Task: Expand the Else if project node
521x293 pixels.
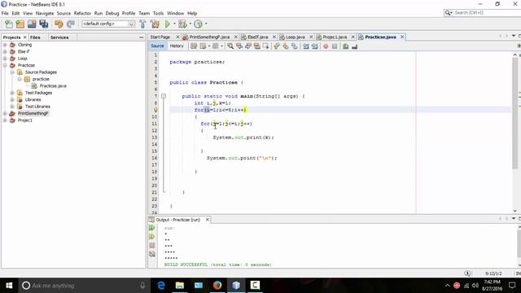Action: pyautogui.click(x=5, y=51)
